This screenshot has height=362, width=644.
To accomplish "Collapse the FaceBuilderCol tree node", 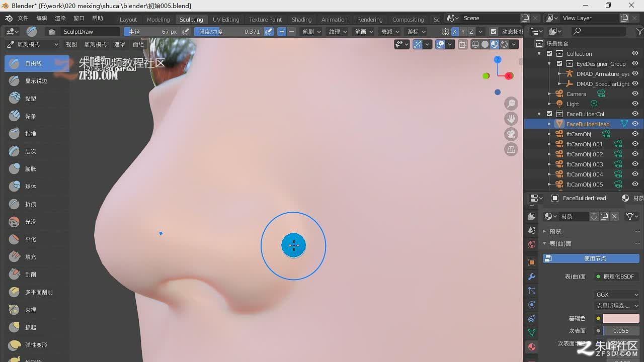I will pos(539,114).
